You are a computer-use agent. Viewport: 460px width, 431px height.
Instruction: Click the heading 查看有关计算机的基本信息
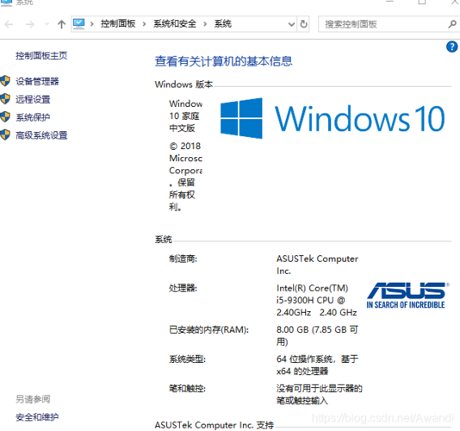click(224, 61)
